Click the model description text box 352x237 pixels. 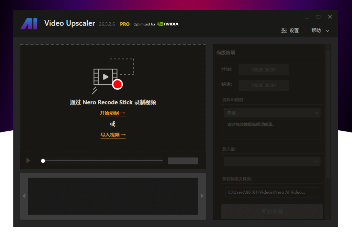272,130
